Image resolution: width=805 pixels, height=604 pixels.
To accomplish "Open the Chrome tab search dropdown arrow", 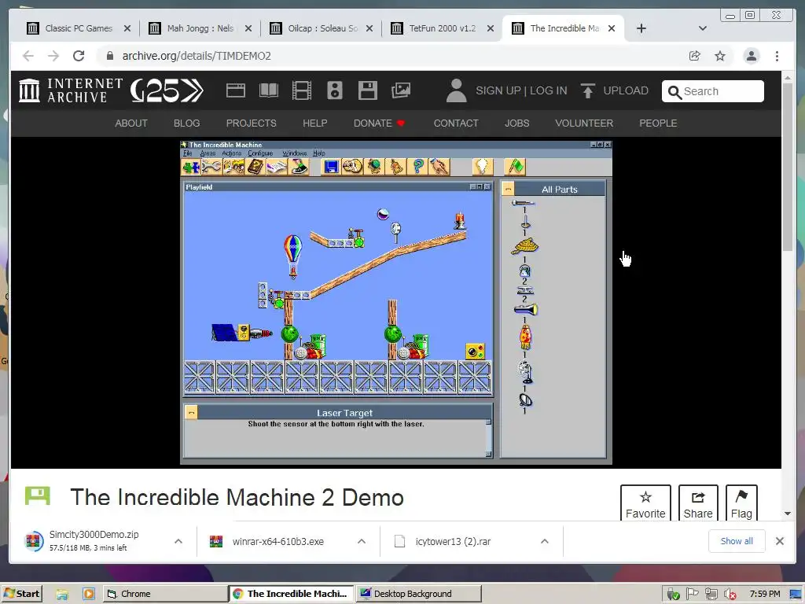I will (703, 28).
